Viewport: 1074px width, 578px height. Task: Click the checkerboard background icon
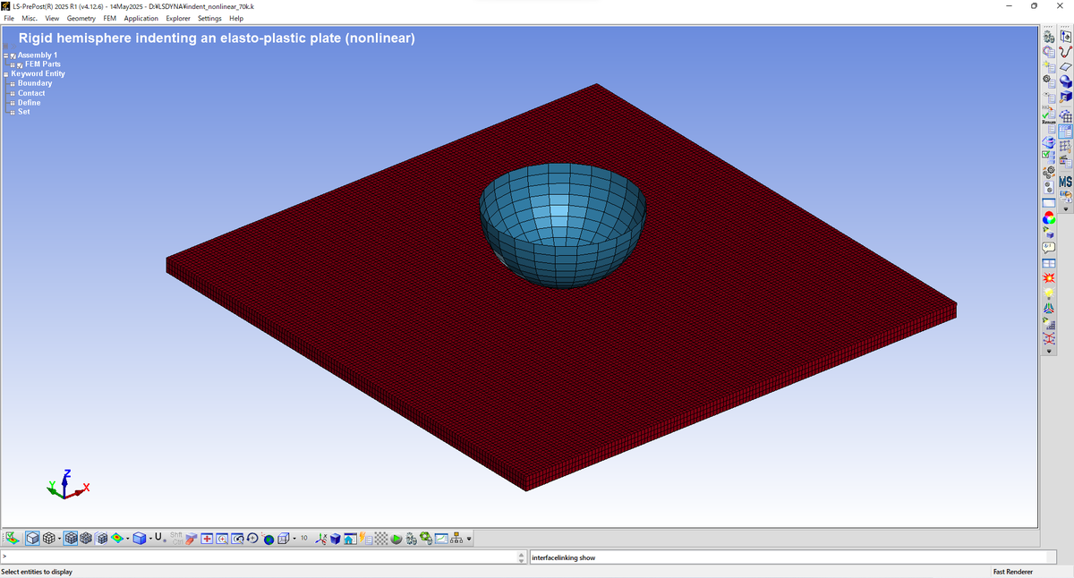pyautogui.click(x=380, y=539)
